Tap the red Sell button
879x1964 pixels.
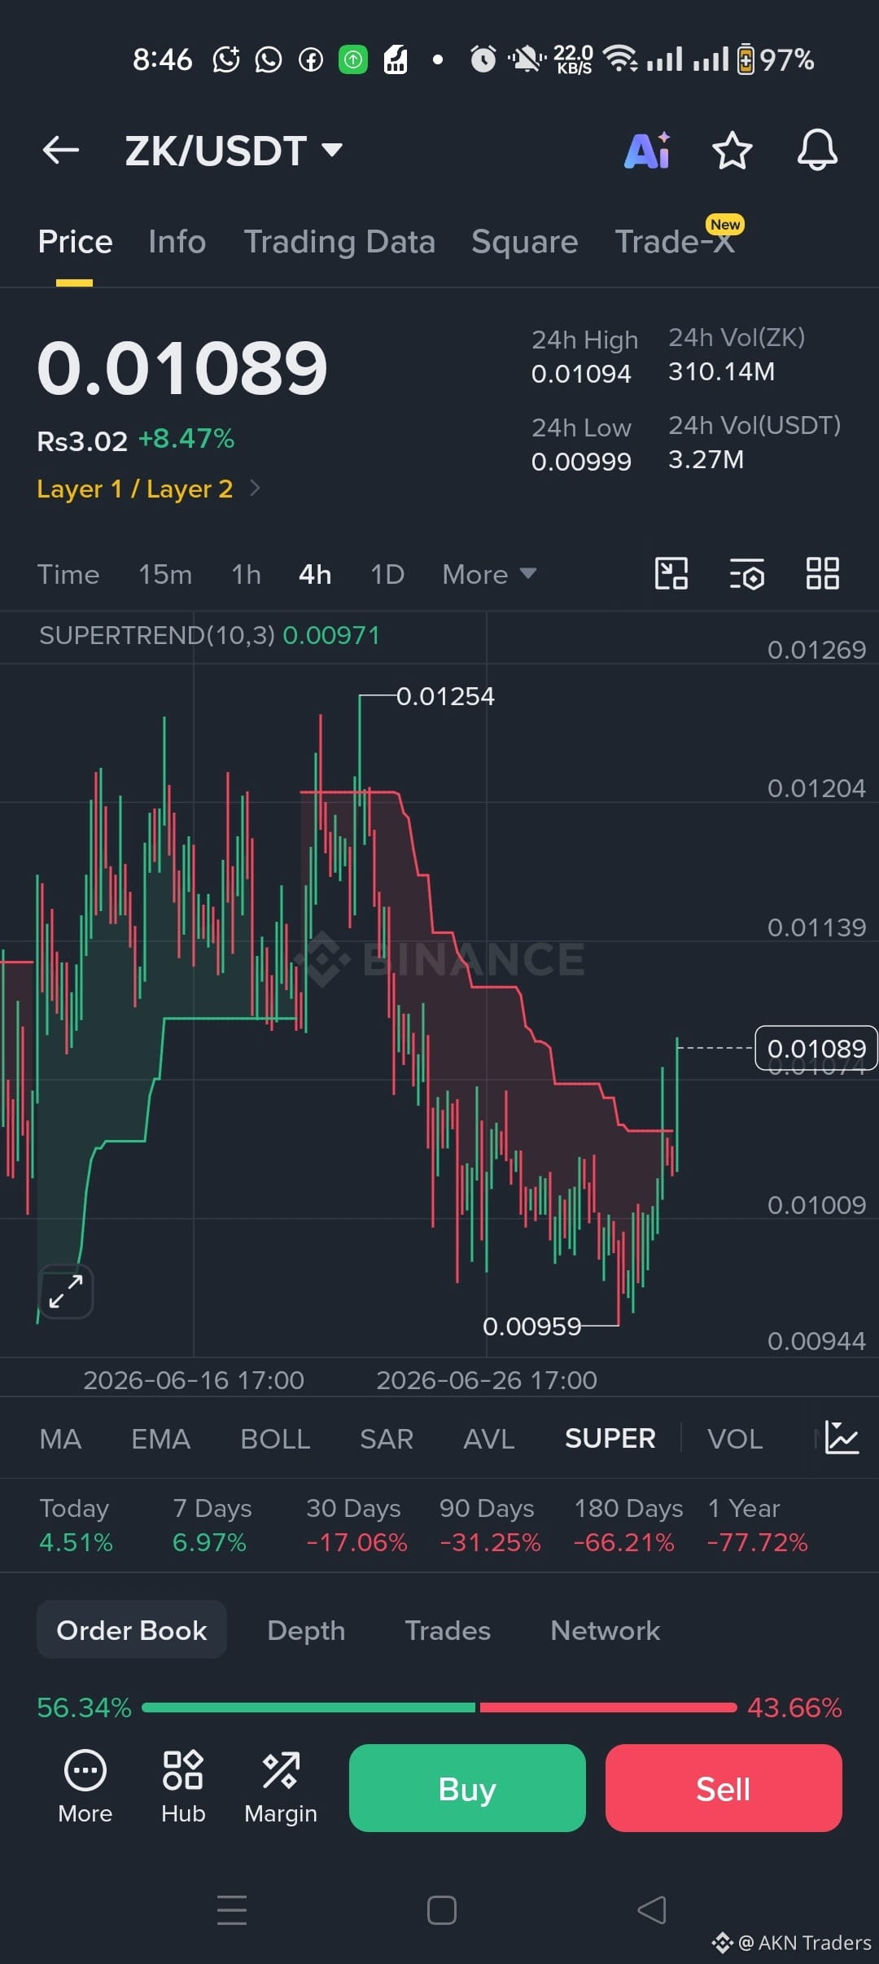[x=724, y=1788]
